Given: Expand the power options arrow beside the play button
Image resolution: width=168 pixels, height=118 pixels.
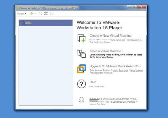Looking at the screenshot, I should 36,13.
